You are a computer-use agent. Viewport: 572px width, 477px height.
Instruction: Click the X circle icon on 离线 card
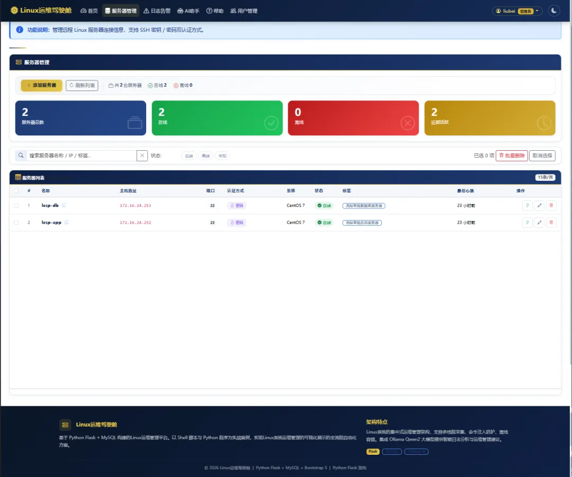[x=407, y=123]
